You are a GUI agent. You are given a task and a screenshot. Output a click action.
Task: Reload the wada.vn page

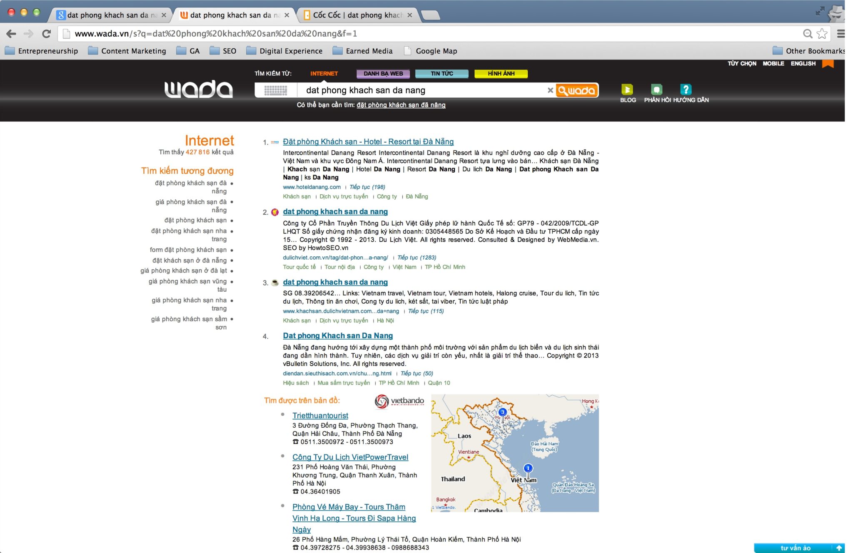pos(46,34)
